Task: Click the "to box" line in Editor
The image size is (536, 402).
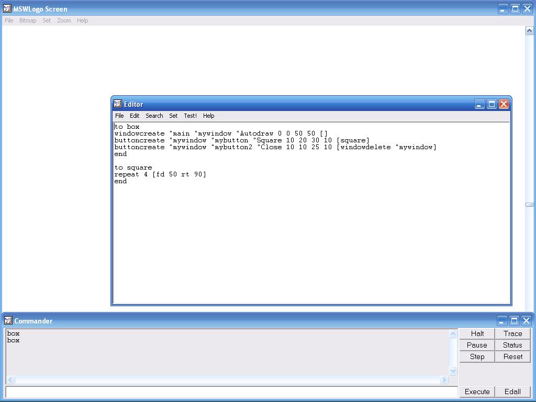Action: 127,127
